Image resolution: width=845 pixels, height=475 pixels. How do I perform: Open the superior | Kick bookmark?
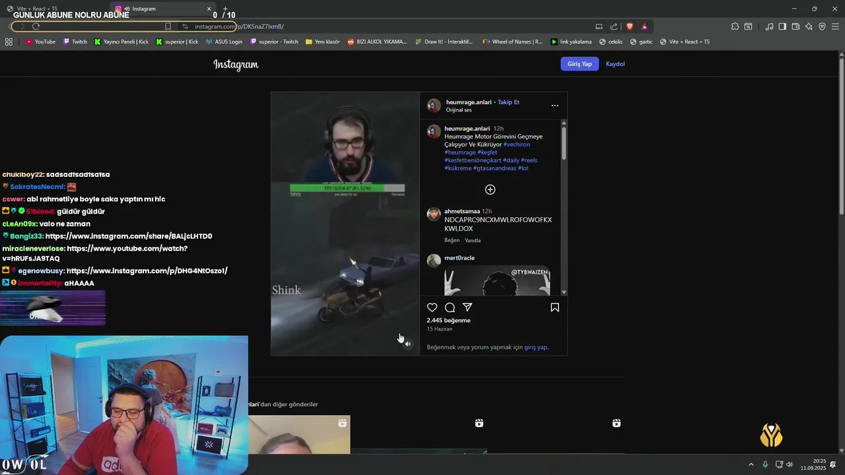pyautogui.click(x=177, y=42)
